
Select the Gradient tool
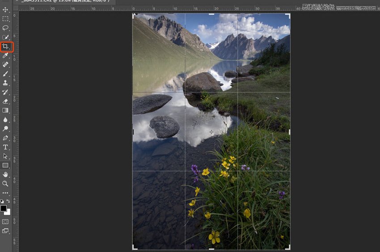[5, 110]
